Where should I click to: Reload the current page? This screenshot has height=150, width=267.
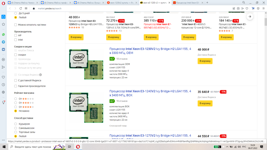(21, 8)
